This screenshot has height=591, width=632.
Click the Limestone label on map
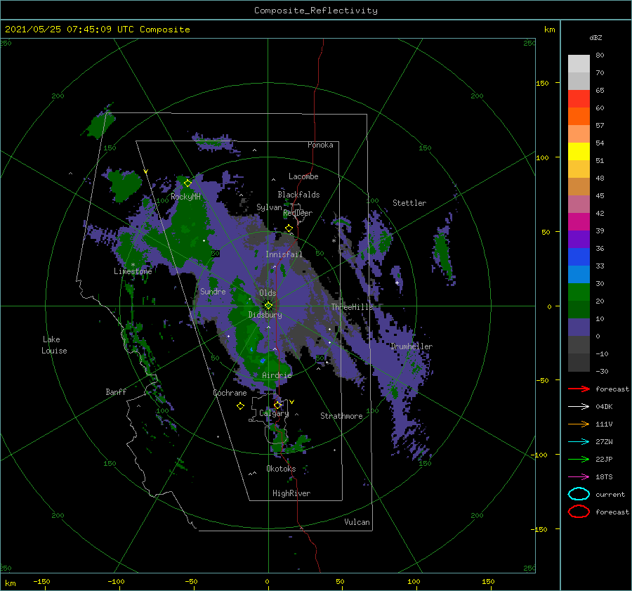point(133,271)
